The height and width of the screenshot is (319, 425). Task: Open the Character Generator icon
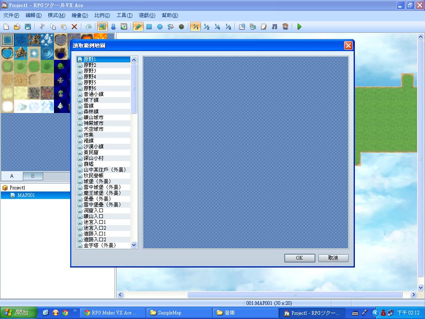(285, 27)
